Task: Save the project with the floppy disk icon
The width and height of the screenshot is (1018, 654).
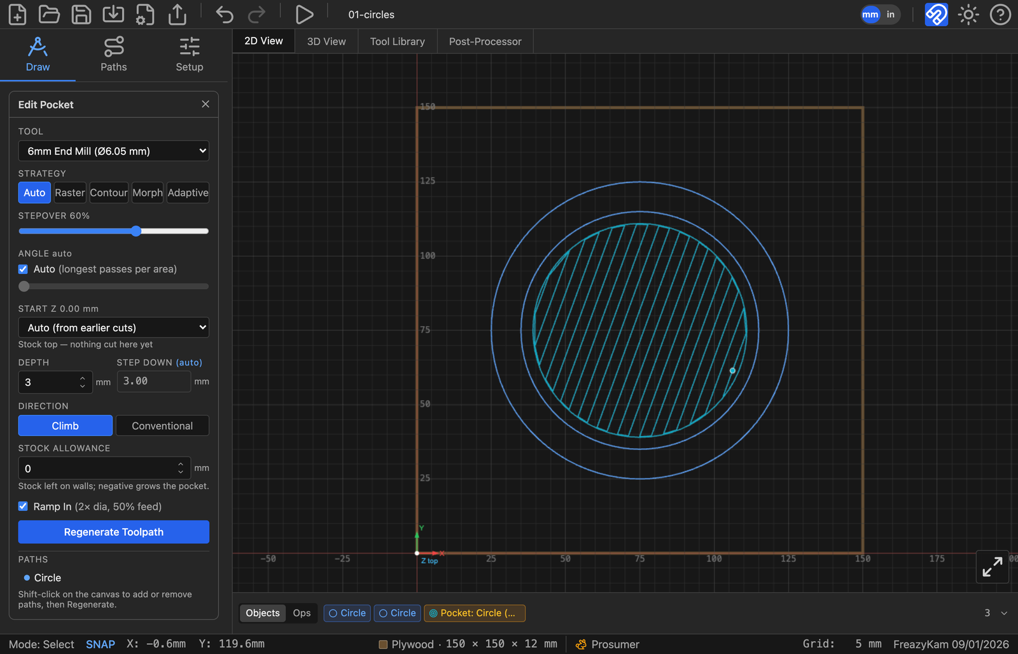Action: 81,14
